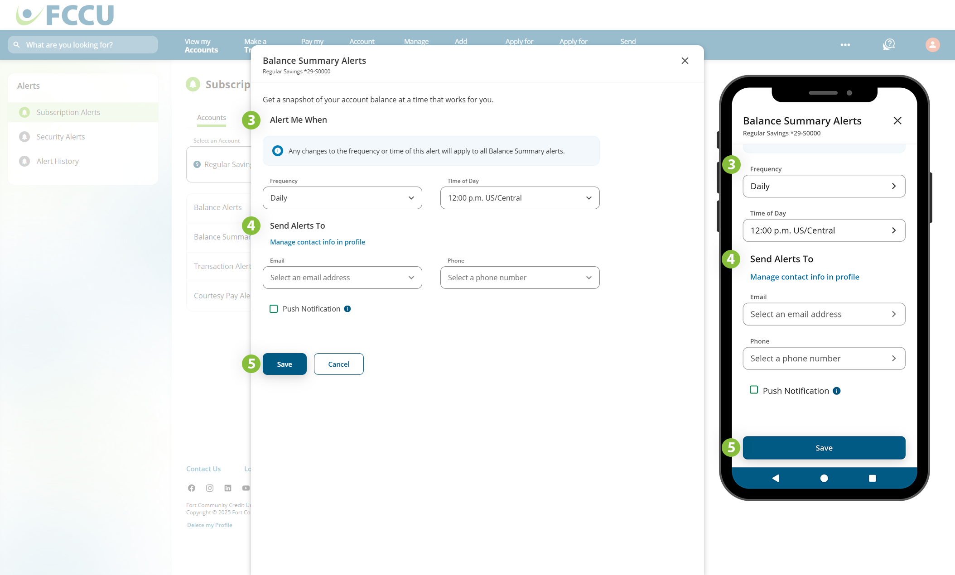The image size is (955, 575).
Task: Open the Time of Day dropdown
Action: [520, 198]
